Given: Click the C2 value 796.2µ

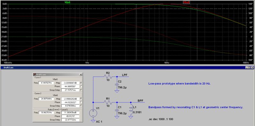Looking at the screenshot, I should [x=122, y=88].
